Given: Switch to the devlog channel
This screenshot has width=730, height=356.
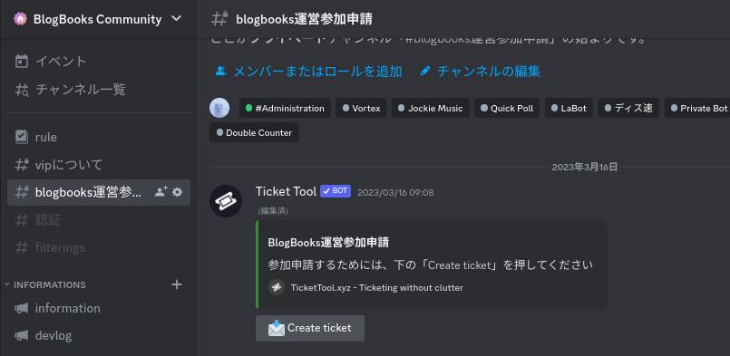Looking at the screenshot, I should tap(99, 335).
